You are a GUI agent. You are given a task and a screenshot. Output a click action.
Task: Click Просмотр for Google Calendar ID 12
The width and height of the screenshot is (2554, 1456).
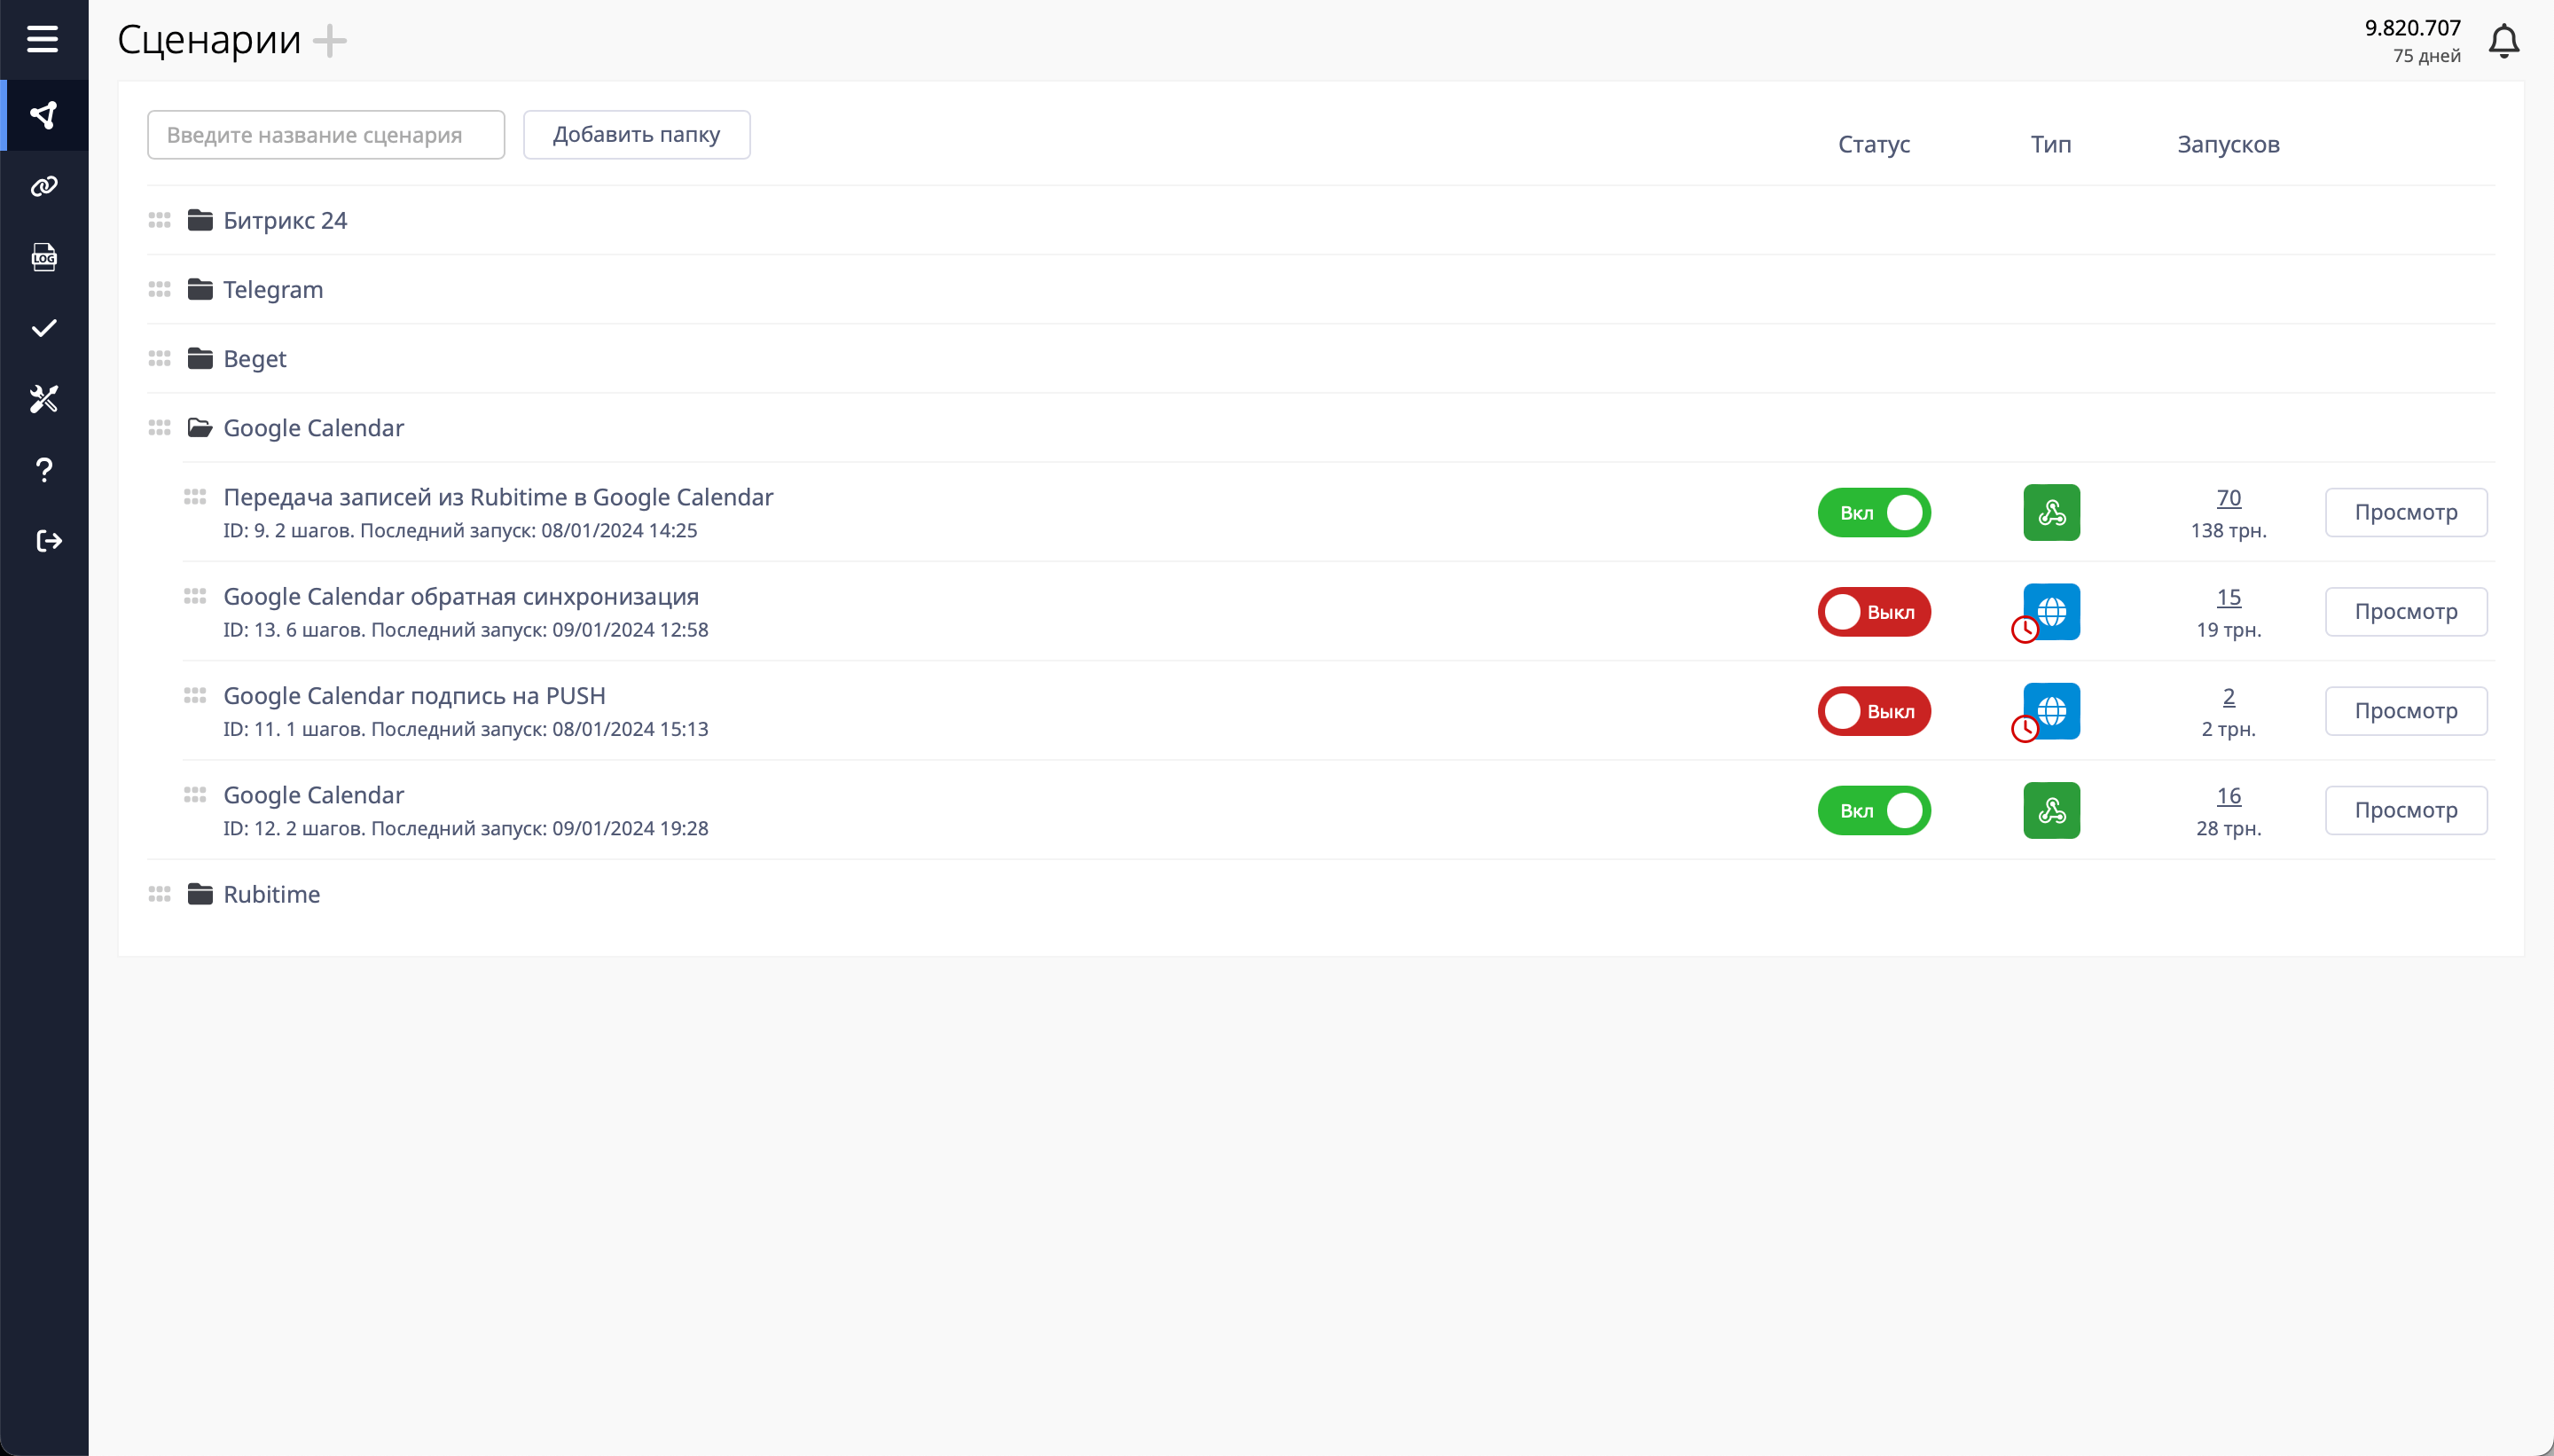[2405, 810]
